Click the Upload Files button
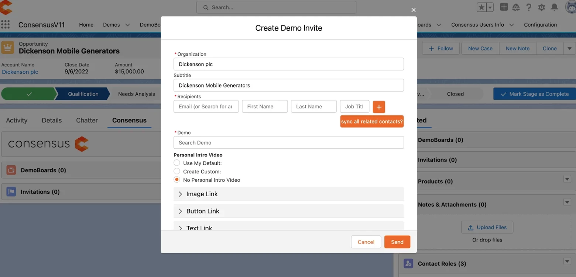 coord(487,227)
